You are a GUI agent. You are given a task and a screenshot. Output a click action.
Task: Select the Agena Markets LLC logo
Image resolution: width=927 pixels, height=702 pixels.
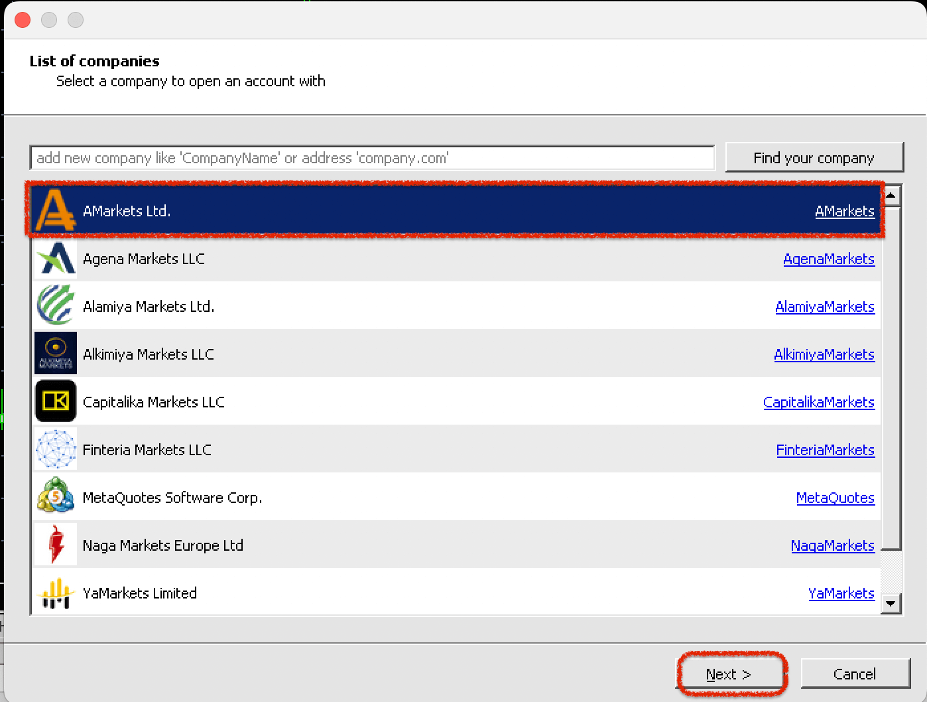pyautogui.click(x=56, y=259)
